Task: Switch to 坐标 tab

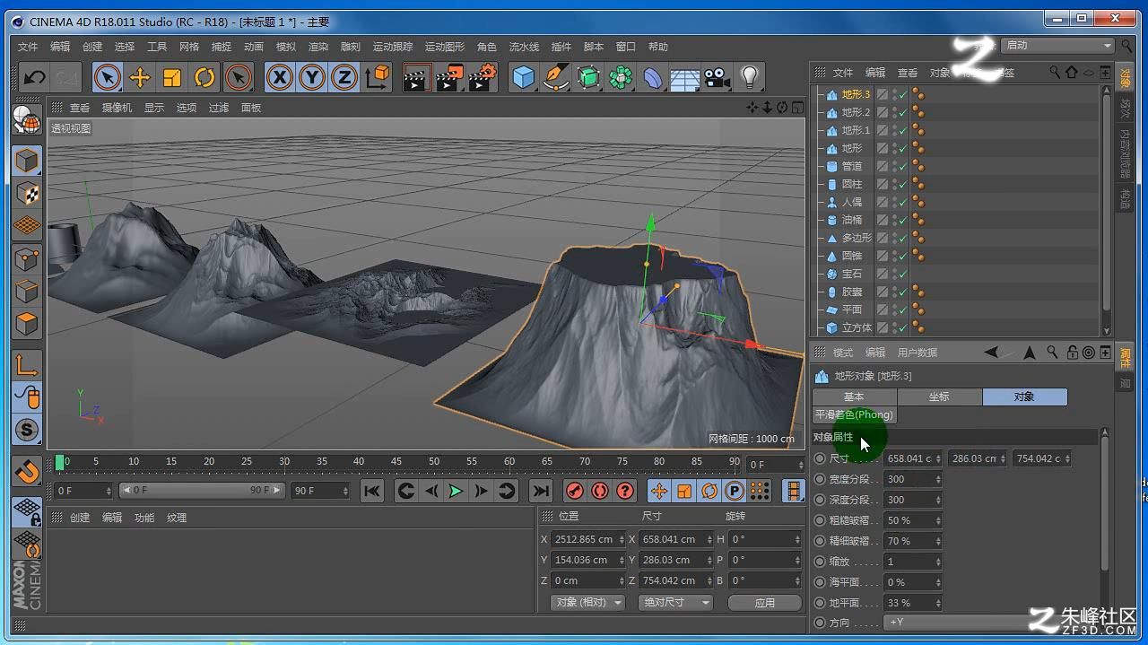Action: [x=939, y=397]
